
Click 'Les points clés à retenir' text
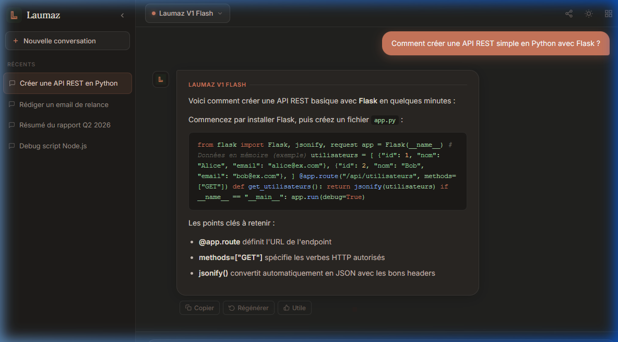[x=232, y=223]
